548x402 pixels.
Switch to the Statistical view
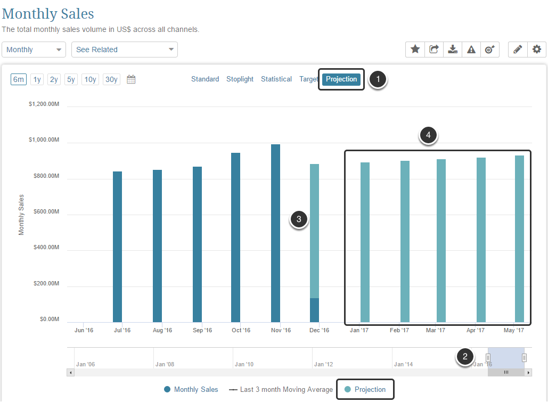276,79
